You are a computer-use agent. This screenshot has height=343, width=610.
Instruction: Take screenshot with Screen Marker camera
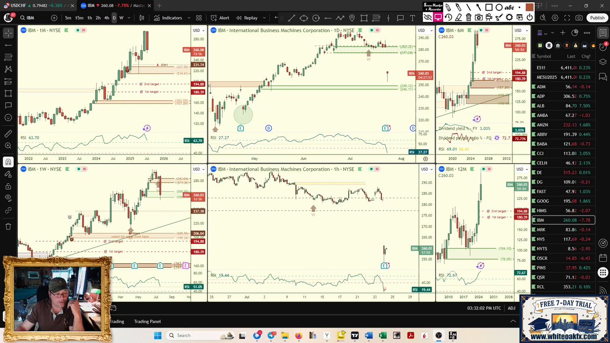[x=479, y=17]
